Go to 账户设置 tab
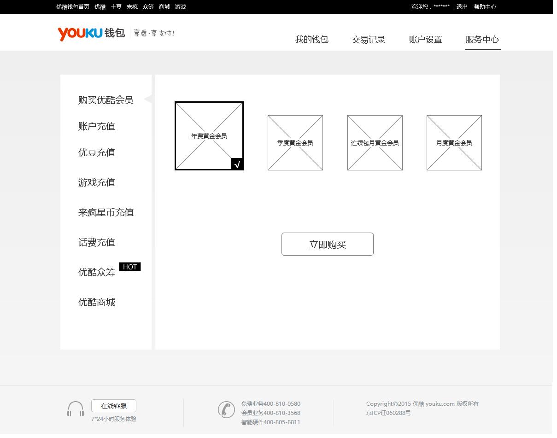Image resolution: width=557 pixels, height=438 pixels. (425, 40)
